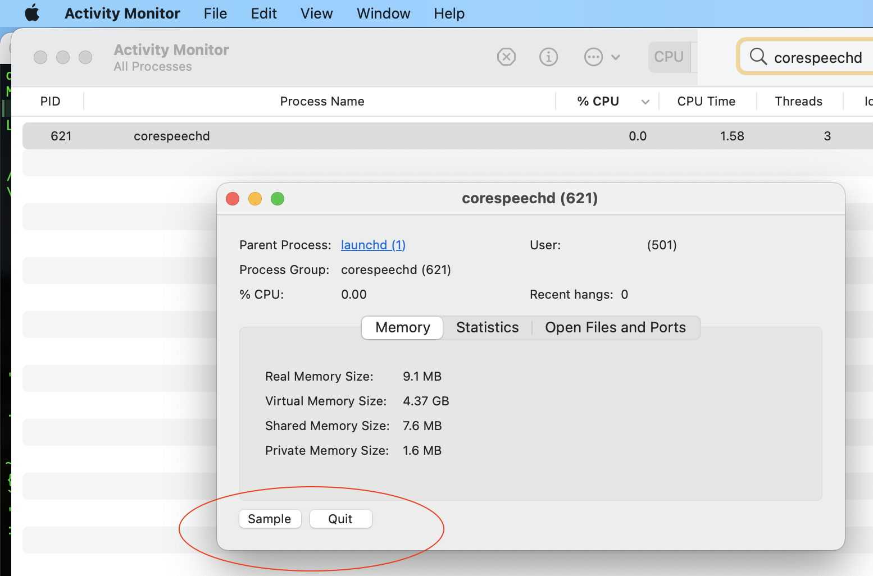Click the Private Memory Size value 1.6 MB

click(x=422, y=451)
